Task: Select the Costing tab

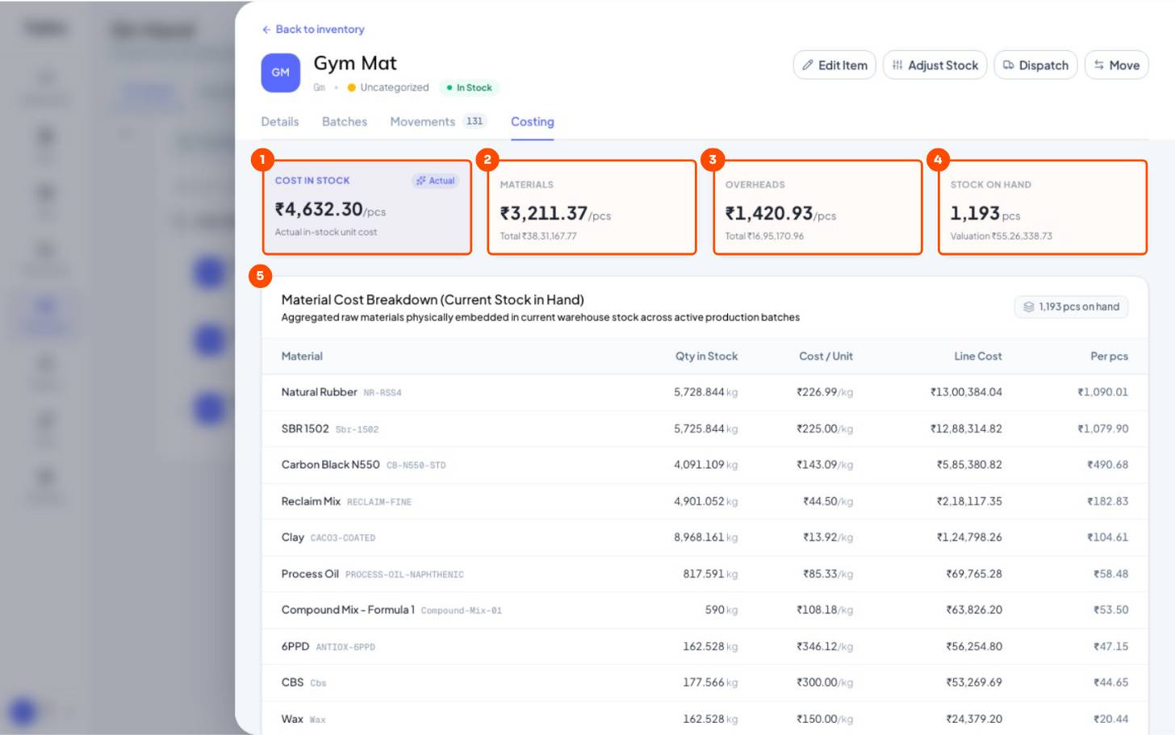Action: point(533,122)
